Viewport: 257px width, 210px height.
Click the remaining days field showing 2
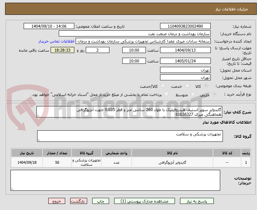pyautogui.click(x=98, y=50)
